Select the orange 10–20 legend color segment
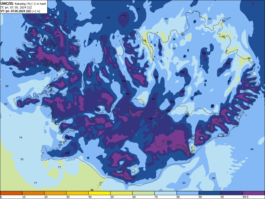The height and width of the screenshot is (199, 265). tap(33, 193)
